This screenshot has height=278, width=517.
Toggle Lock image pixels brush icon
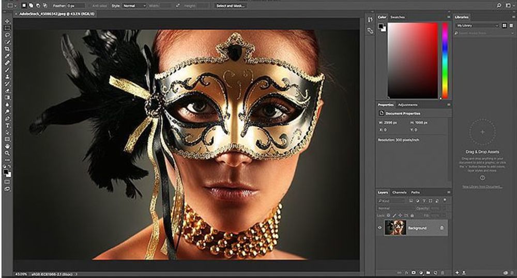tap(394, 216)
